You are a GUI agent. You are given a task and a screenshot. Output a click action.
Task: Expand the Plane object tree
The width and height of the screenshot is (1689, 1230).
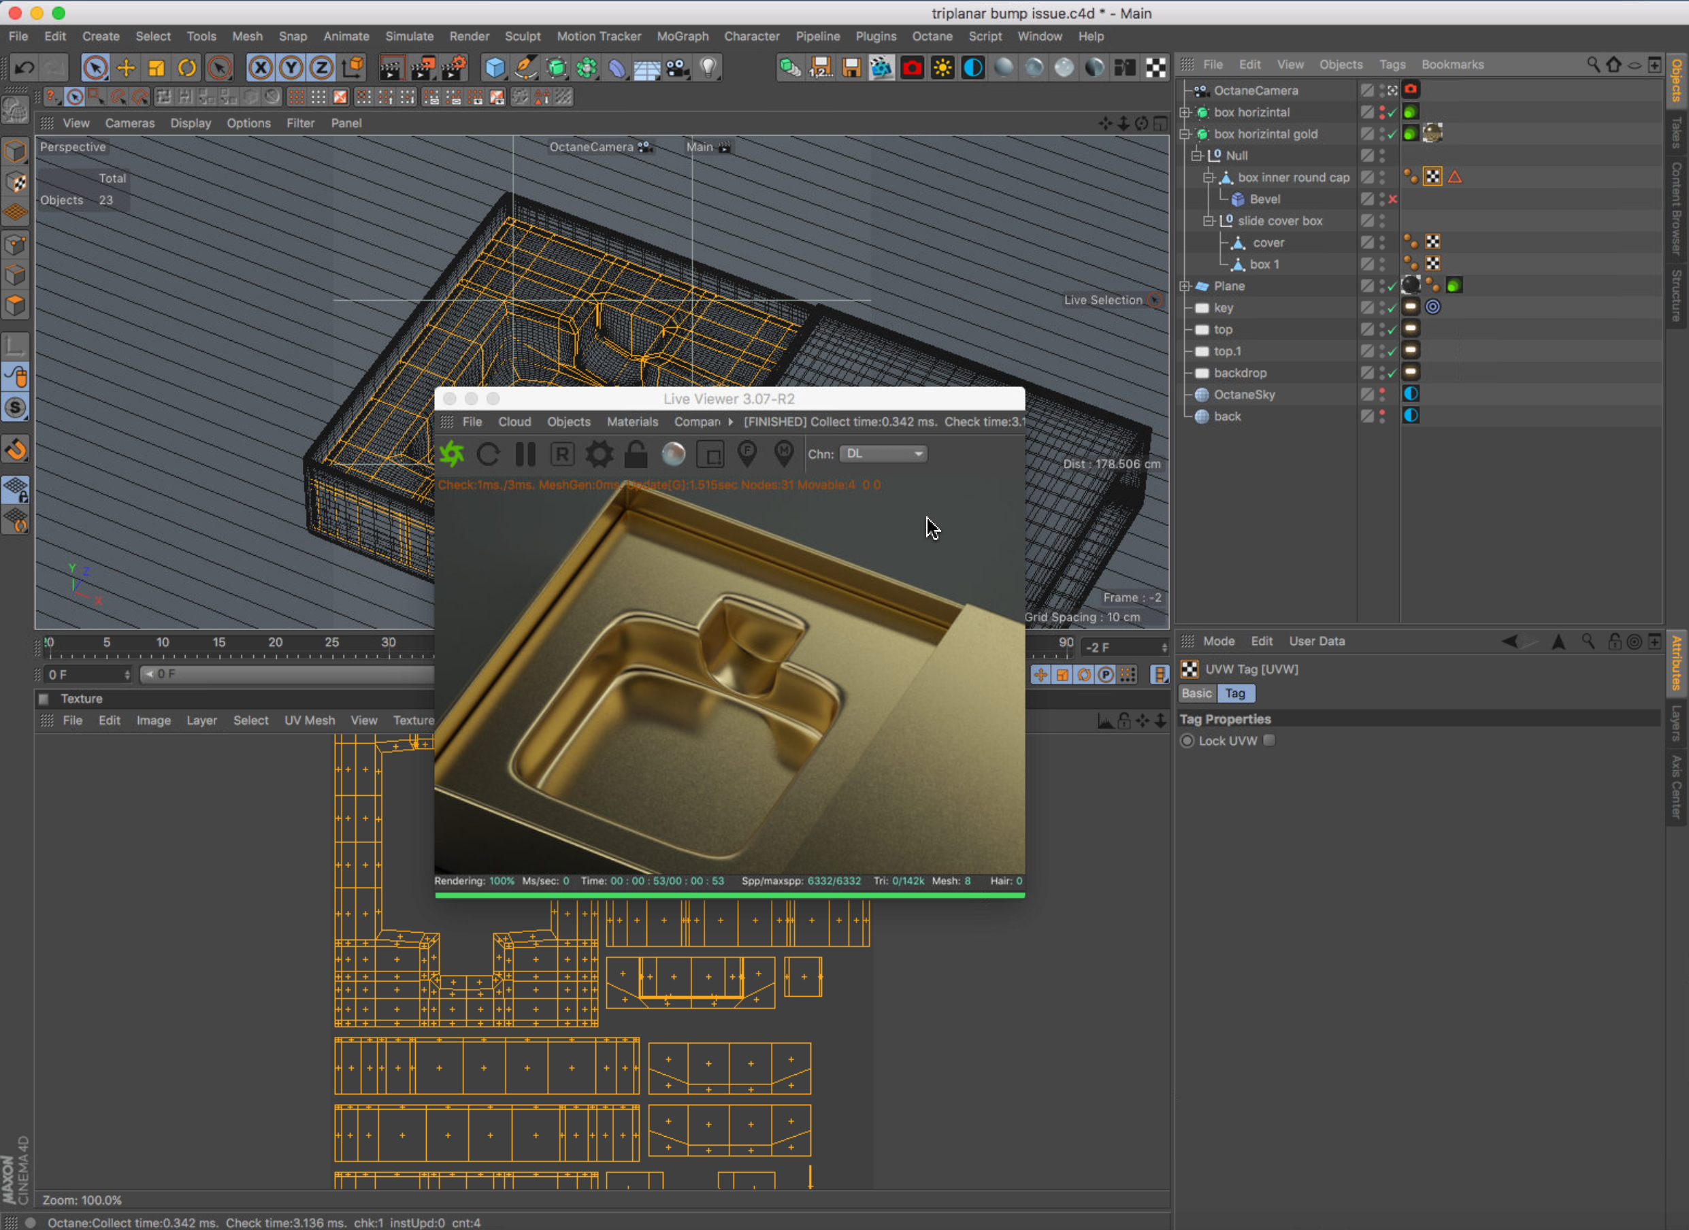point(1185,286)
